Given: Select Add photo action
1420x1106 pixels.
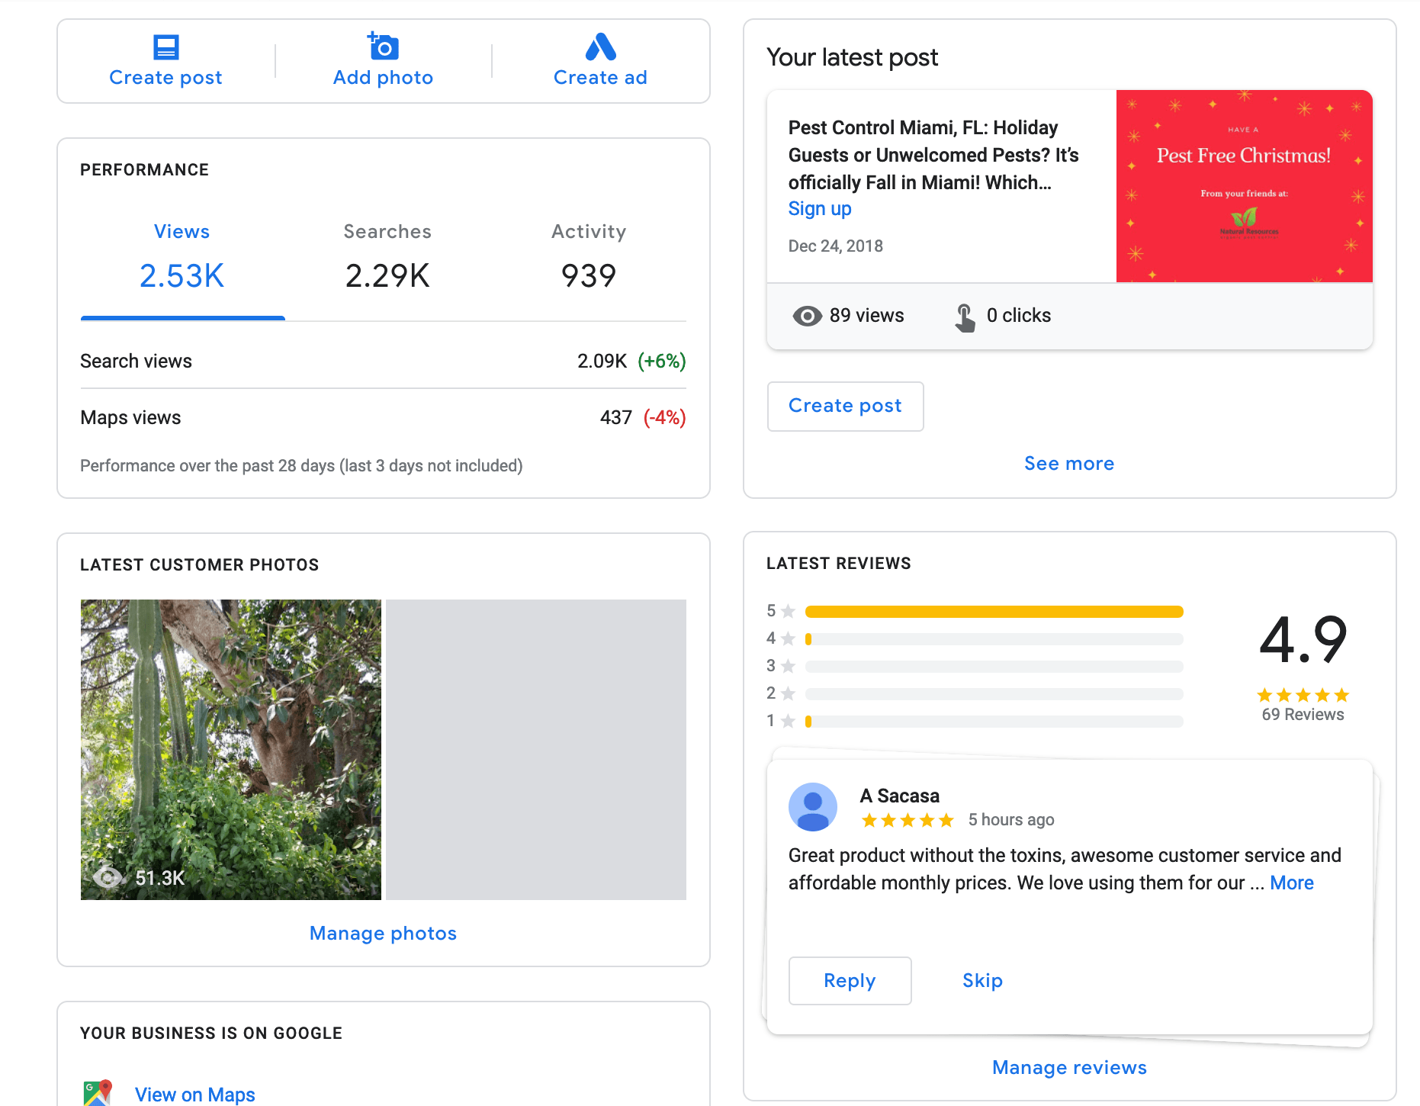Looking at the screenshot, I should click(383, 61).
